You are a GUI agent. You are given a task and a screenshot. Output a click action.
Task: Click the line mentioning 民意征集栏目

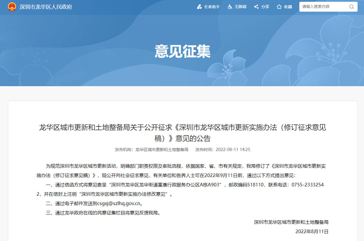click(103, 213)
